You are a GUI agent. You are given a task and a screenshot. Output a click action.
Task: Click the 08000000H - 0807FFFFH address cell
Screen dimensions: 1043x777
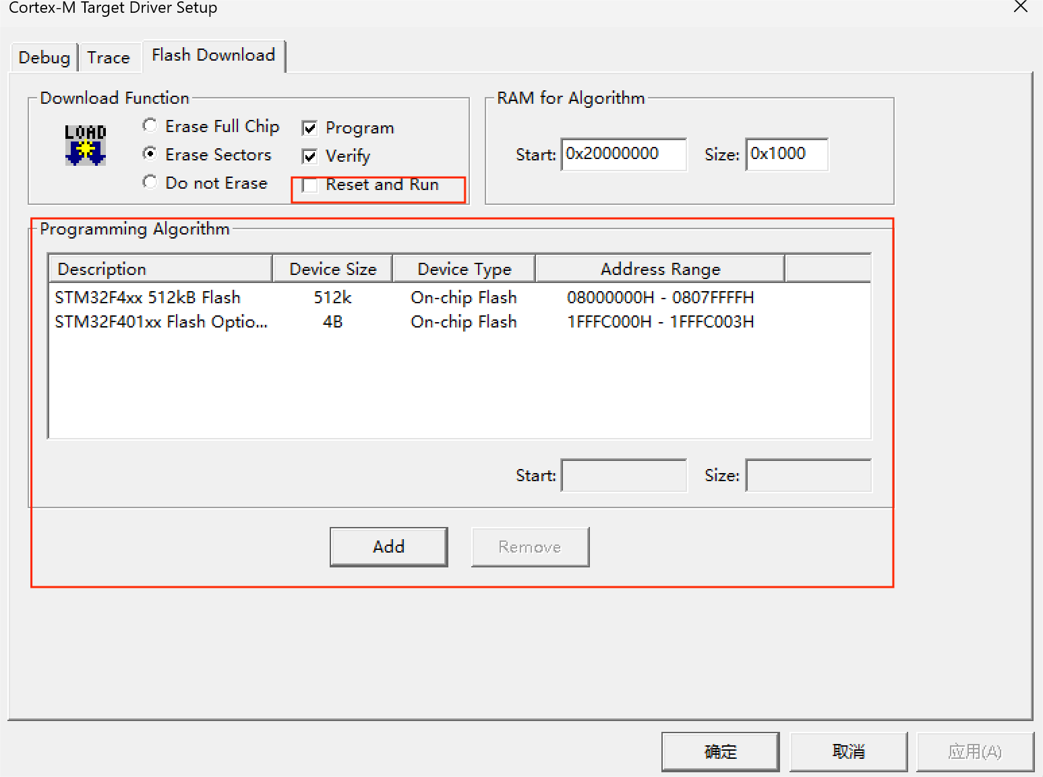tap(661, 297)
